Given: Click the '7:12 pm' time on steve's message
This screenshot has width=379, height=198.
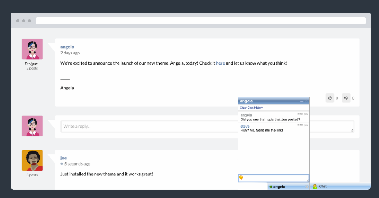Looking at the screenshot, I should pos(303,125).
